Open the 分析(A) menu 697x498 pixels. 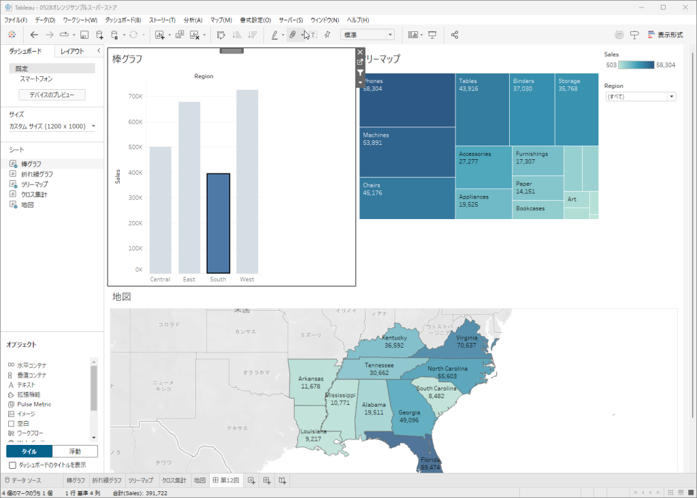(x=193, y=20)
